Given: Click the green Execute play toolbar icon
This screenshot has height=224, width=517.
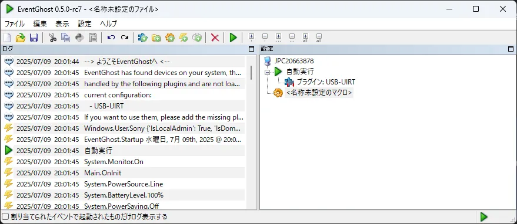Looking at the screenshot, I should (x=233, y=38).
